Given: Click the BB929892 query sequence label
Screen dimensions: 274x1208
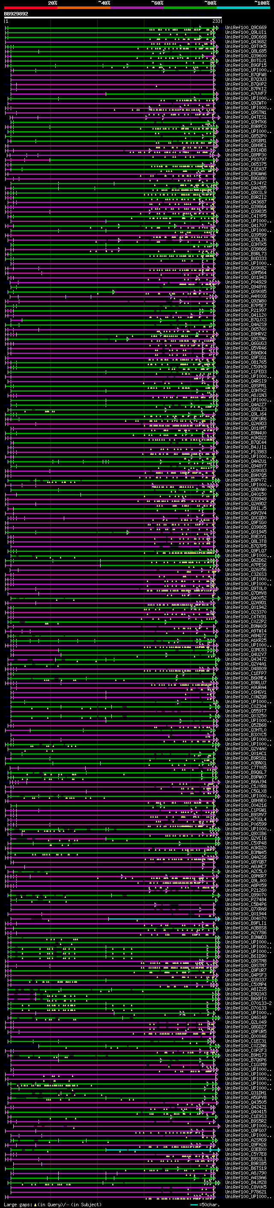Looking at the screenshot, I should click(x=16, y=14).
